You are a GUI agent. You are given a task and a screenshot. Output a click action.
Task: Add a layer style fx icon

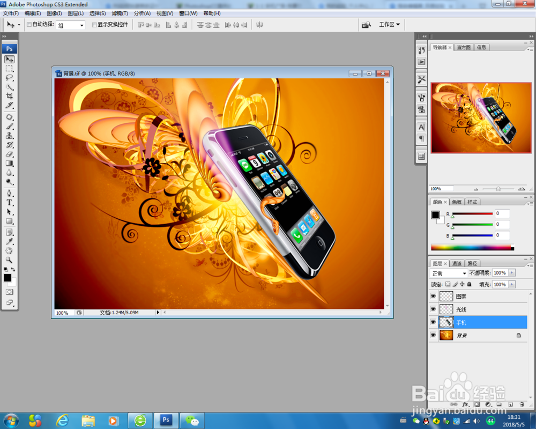[465, 404]
